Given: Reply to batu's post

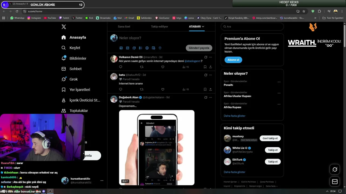Looking at the screenshot, I should pyautogui.click(x=121, y=89).
